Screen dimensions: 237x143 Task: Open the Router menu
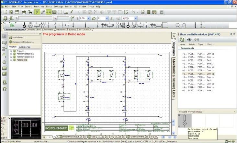pyautogui.click(x=68, y=6)
